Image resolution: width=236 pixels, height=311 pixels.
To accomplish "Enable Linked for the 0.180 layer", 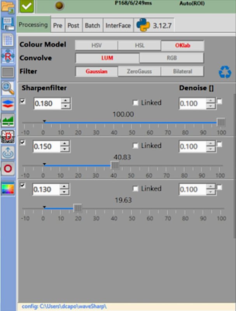I will point(135,103).
